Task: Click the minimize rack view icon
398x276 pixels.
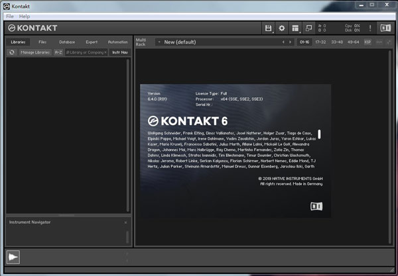Action: click(308, 28)
